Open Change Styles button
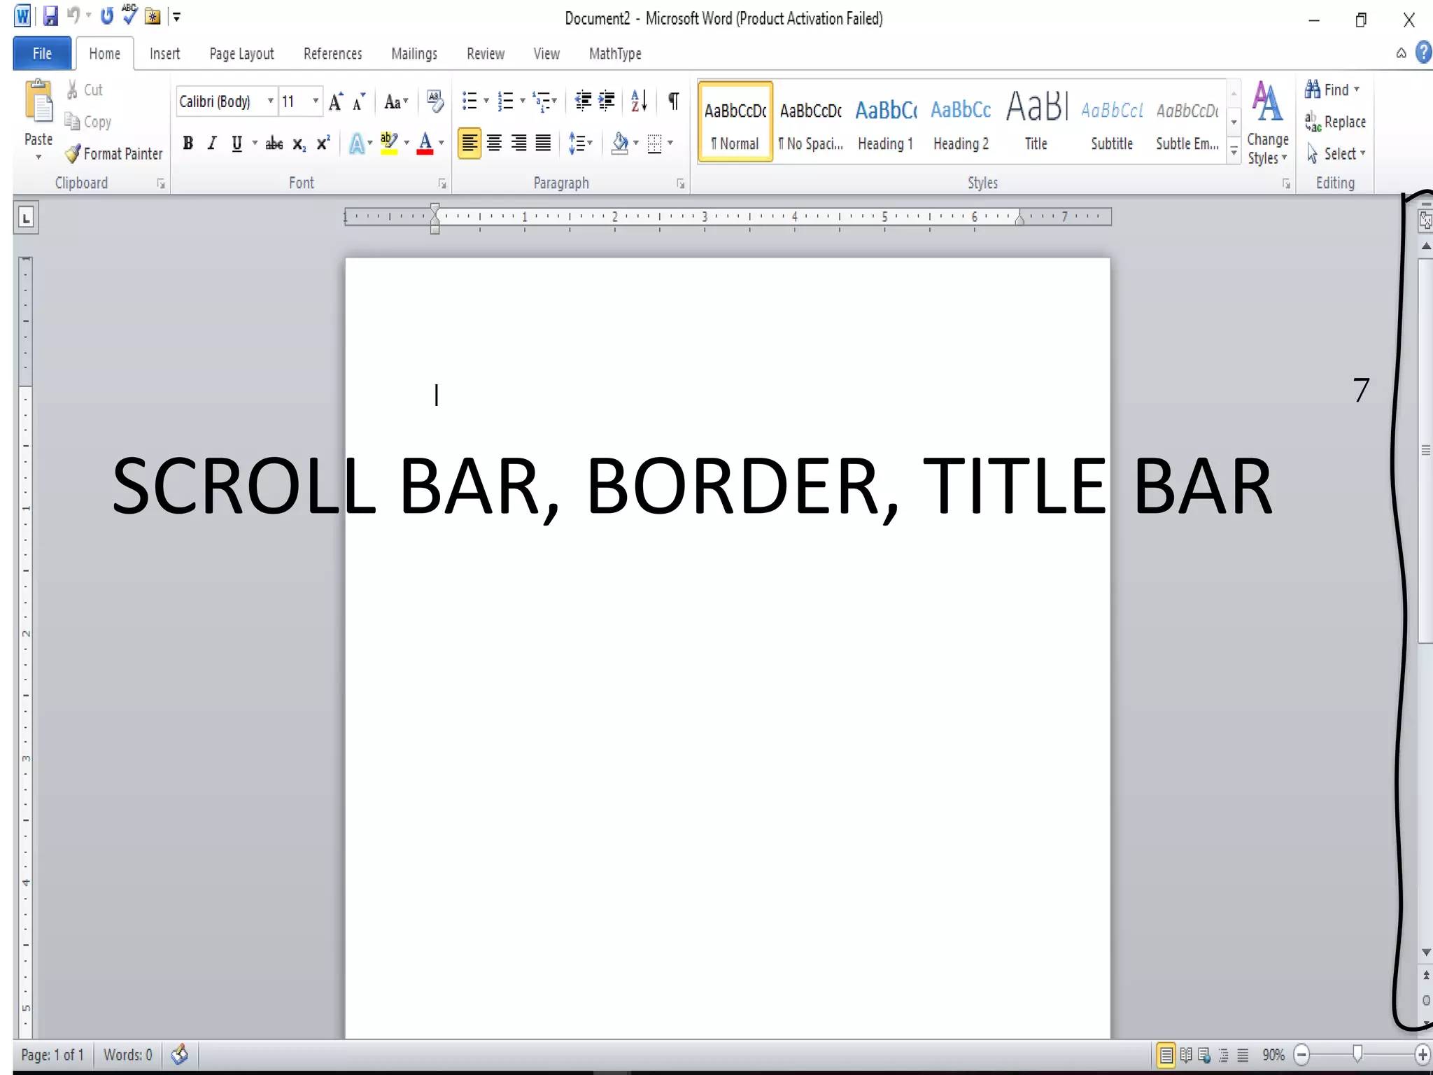This screenshot has height=1075, width=1433. tap(1267, 123)
